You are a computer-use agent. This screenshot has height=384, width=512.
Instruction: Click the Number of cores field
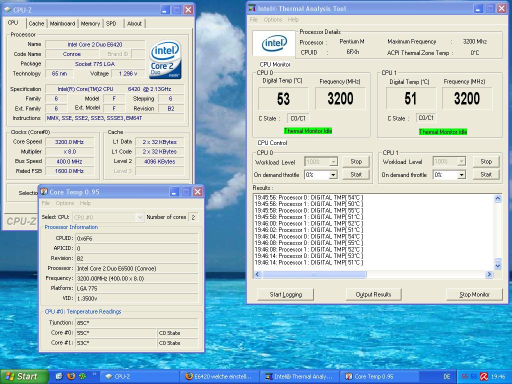point(193,217)
